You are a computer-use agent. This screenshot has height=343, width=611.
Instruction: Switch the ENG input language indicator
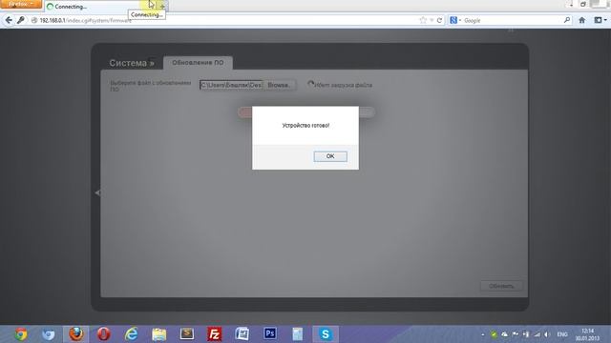(x=562, y=334)
